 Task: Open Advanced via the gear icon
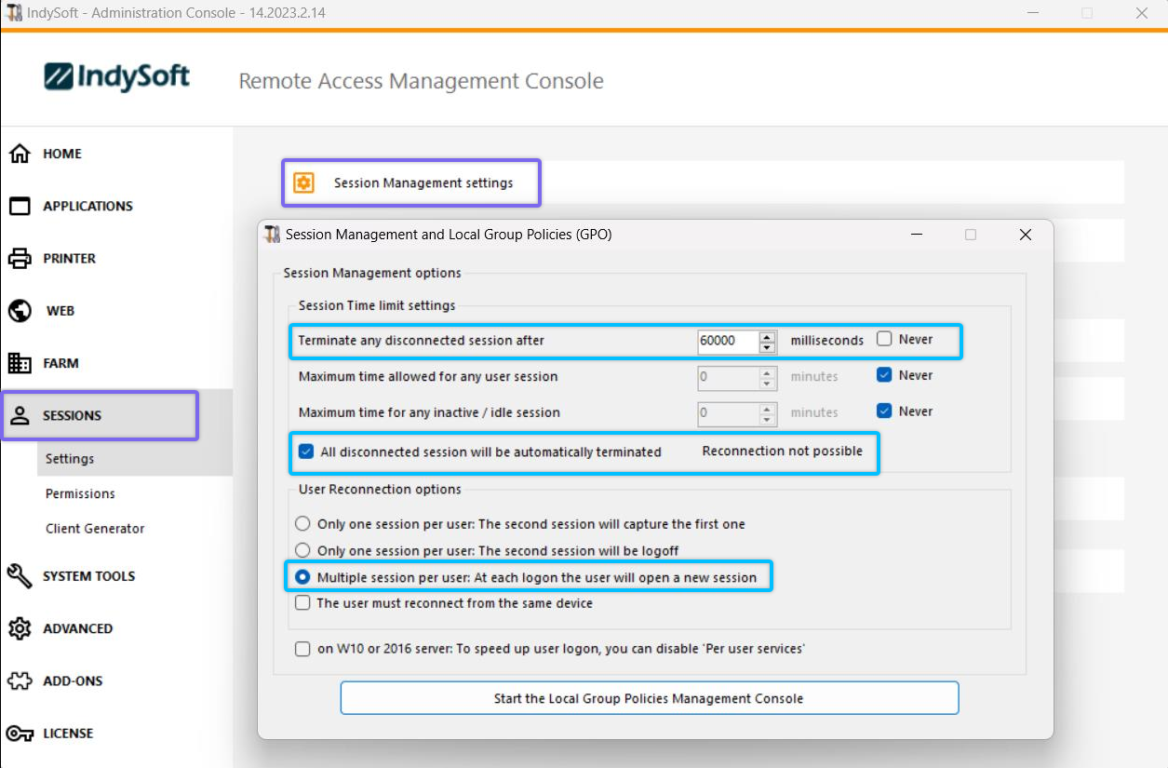[x=20, y=628]
